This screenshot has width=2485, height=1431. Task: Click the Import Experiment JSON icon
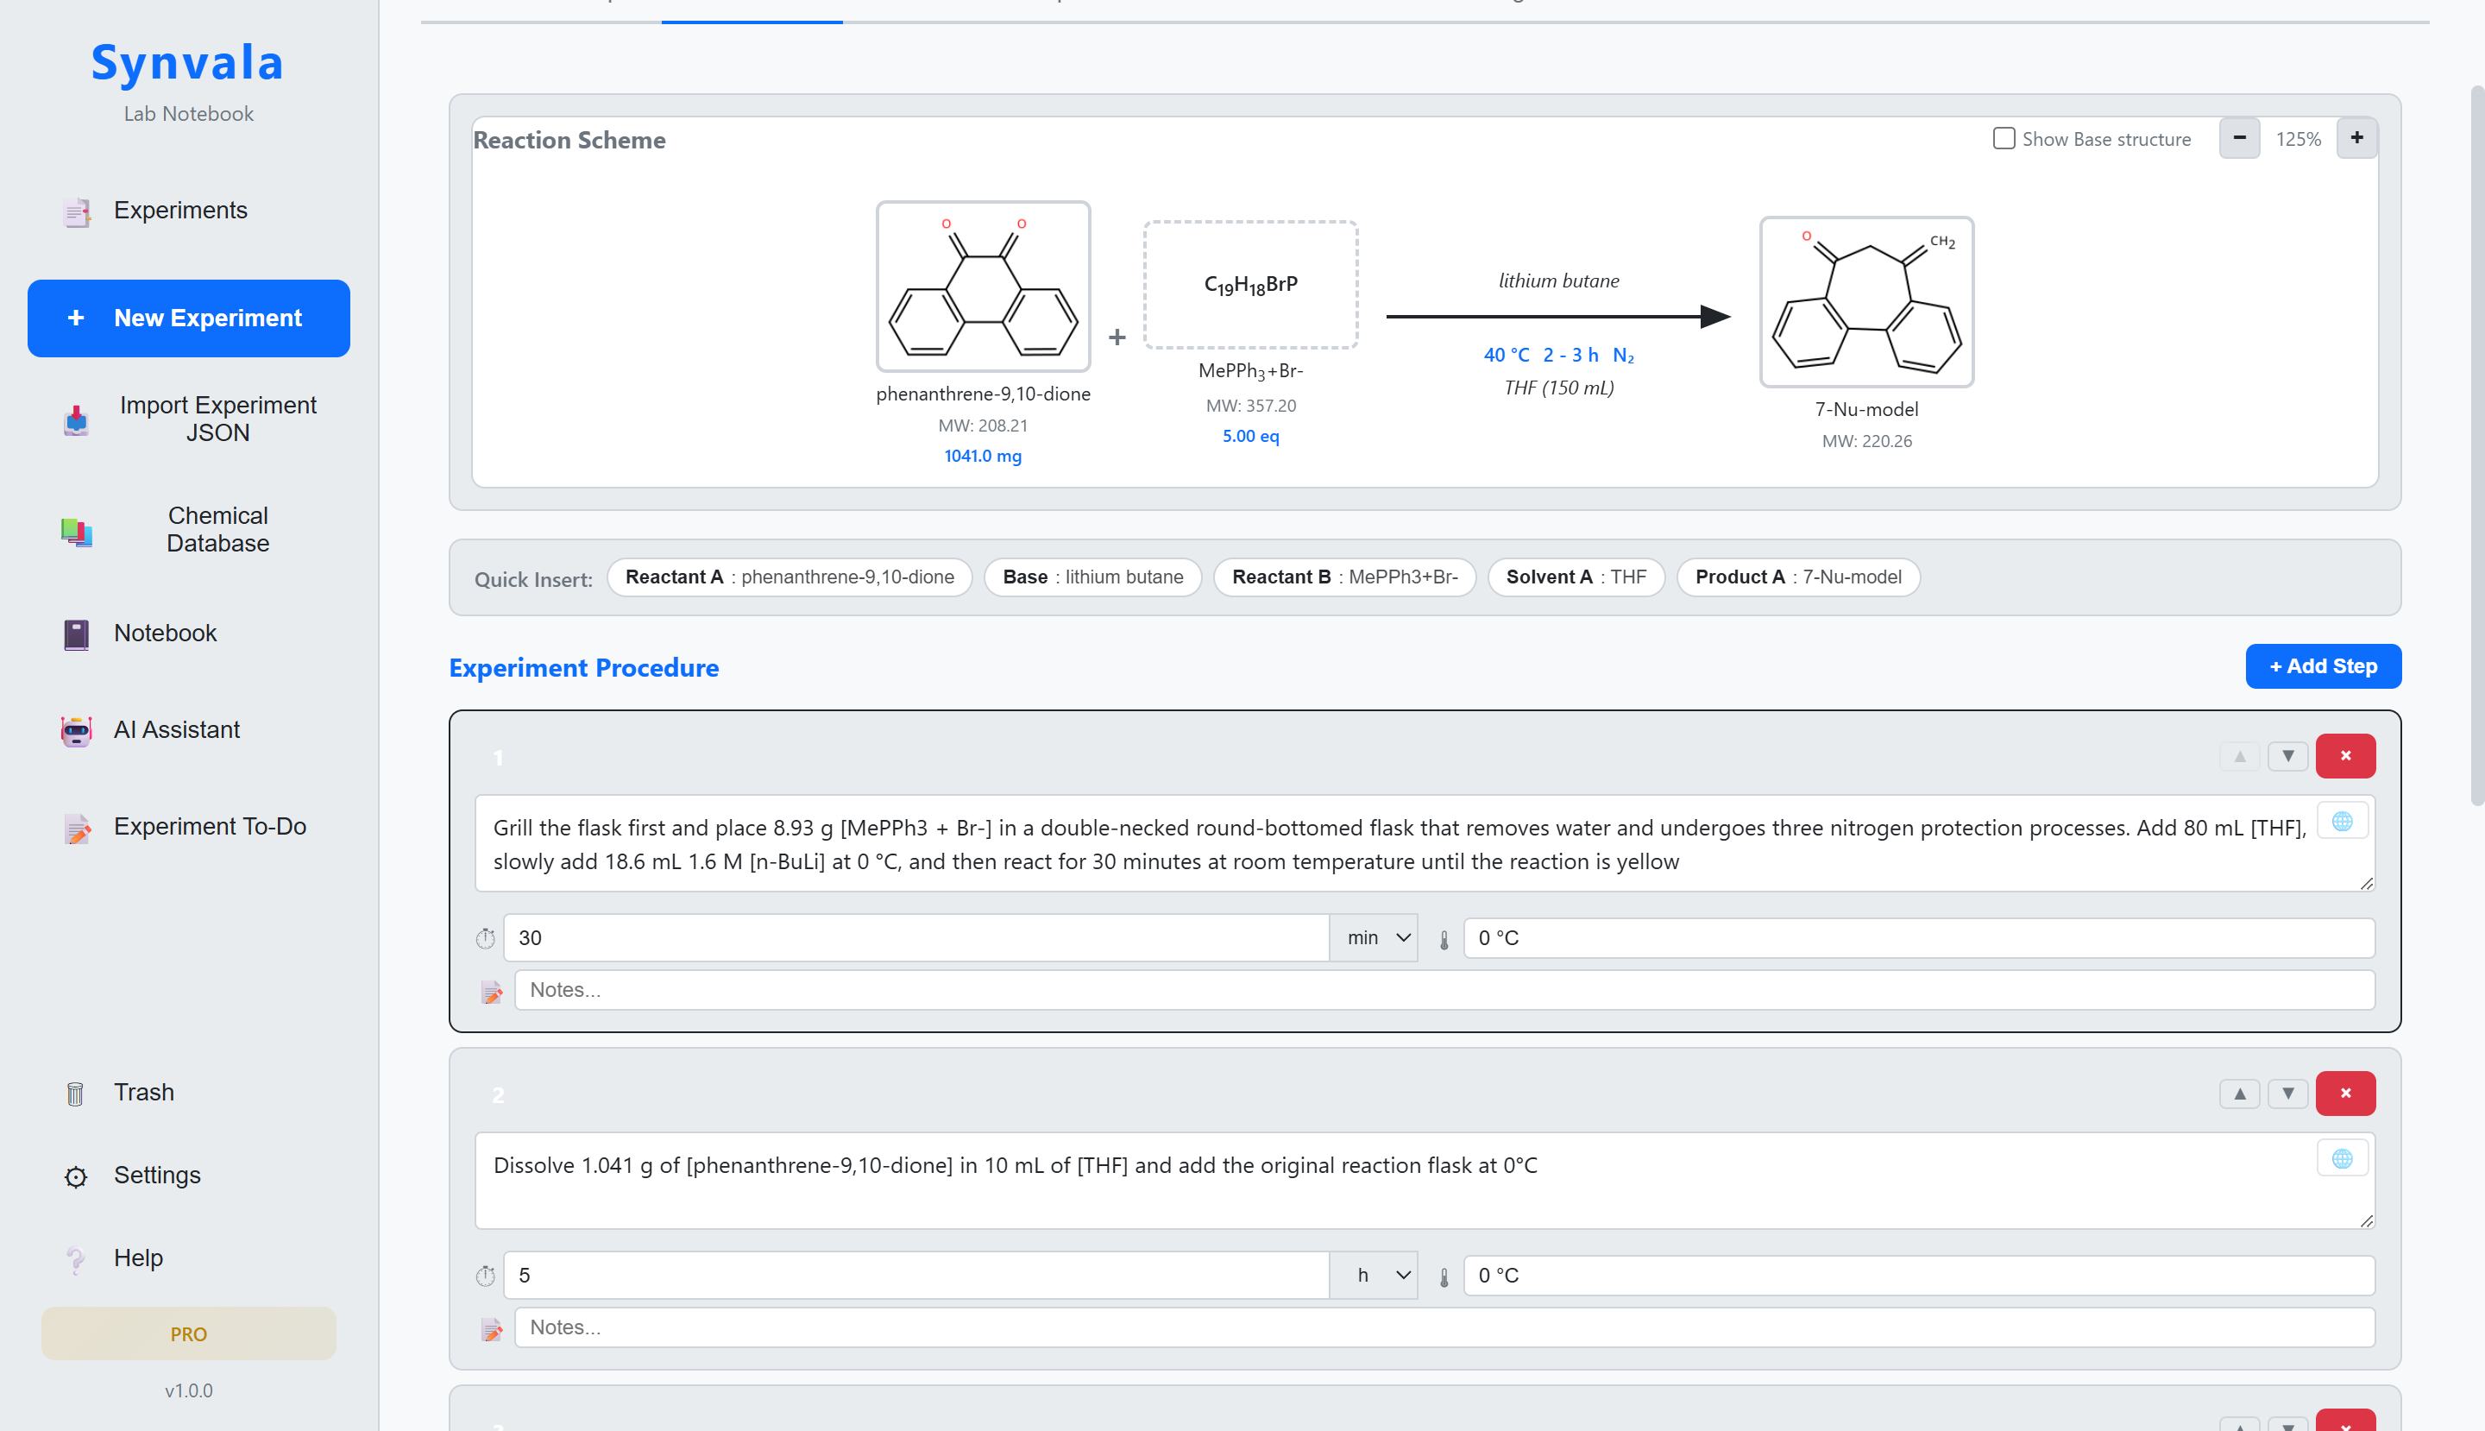(76, 419)
